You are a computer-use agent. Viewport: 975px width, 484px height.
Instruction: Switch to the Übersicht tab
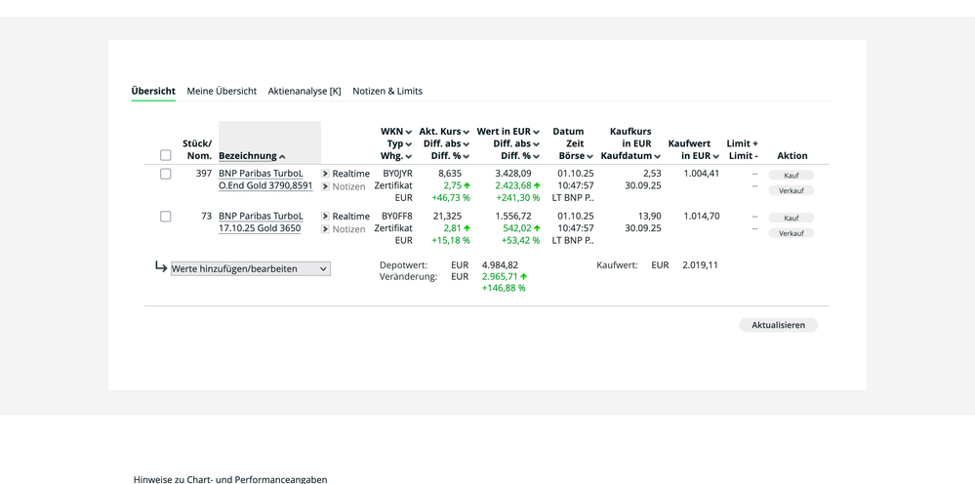153,91
